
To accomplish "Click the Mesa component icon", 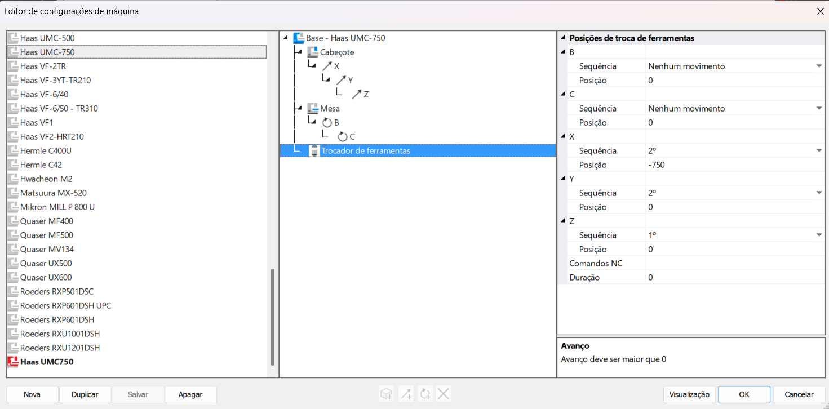I will pyautogui.click(x=313, y=108).
